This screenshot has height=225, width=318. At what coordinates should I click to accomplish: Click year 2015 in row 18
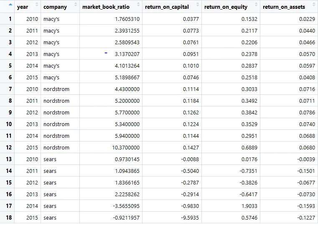click(32, 218)
